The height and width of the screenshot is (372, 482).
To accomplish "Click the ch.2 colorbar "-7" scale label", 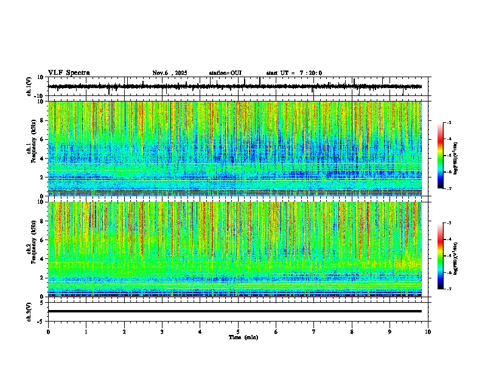I will [x=449, y=289].
